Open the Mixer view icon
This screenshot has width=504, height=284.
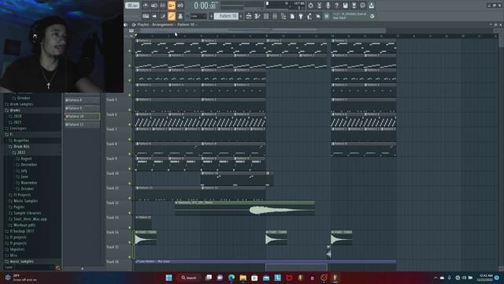point(275,16)
